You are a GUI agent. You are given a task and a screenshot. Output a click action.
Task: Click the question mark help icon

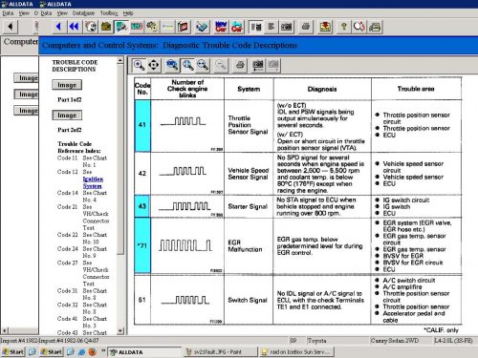click(x=344, y=27)
